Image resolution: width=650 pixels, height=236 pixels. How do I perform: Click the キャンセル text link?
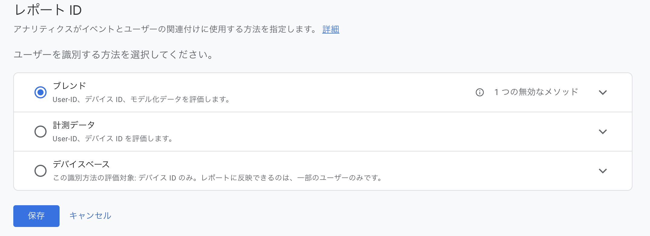(x=90, y=215)
